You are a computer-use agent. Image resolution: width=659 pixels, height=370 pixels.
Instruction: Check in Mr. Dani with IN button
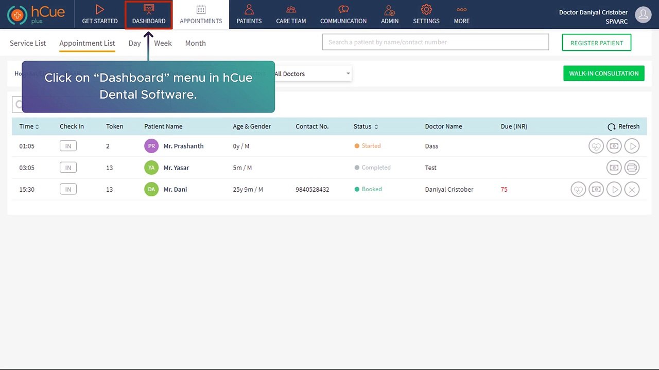click(x=68, y=189)
